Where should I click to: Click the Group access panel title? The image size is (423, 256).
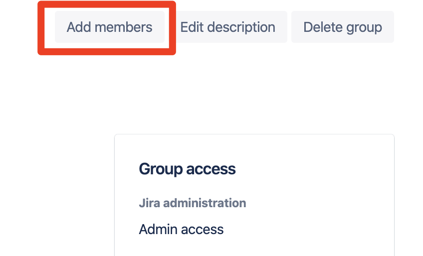click(x=187, y=169)
